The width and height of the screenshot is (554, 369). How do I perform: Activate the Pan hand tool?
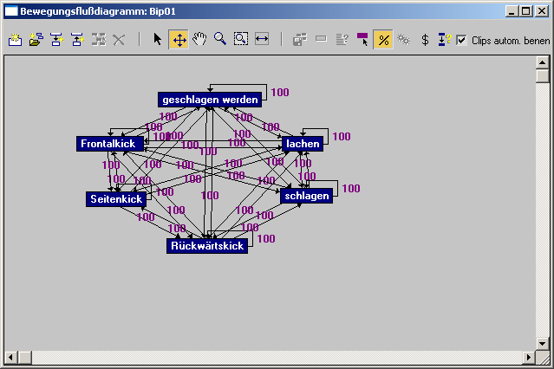pyautogui.click(x=199, y=39)
